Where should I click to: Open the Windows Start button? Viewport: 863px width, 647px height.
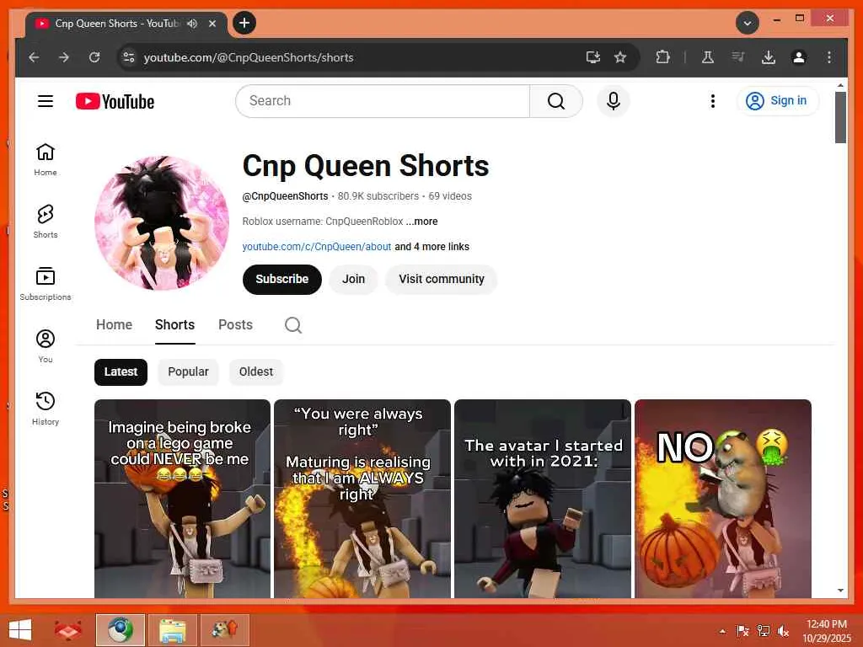coord(20,630)
